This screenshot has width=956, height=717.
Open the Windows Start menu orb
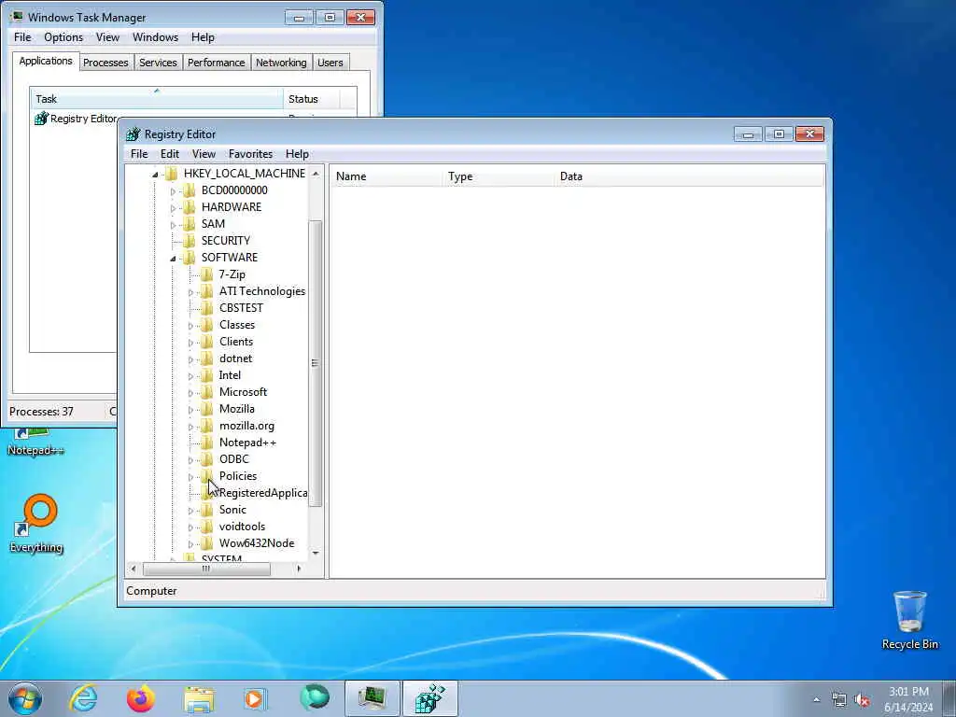coord(25,698)
